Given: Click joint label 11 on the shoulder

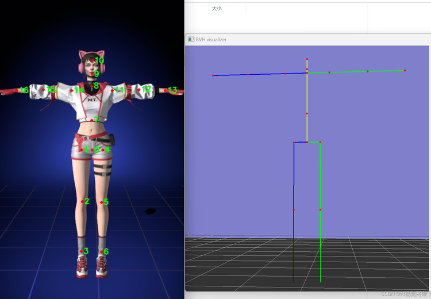Looking at the screenshot, I should 119,90.
